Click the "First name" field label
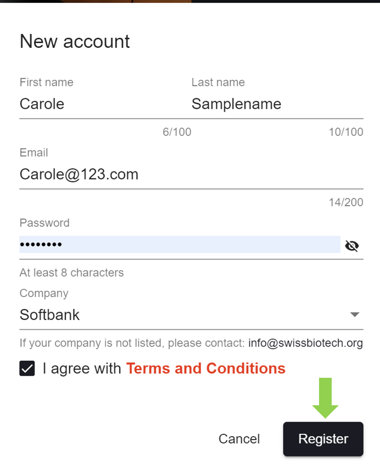 coord(46,82)
